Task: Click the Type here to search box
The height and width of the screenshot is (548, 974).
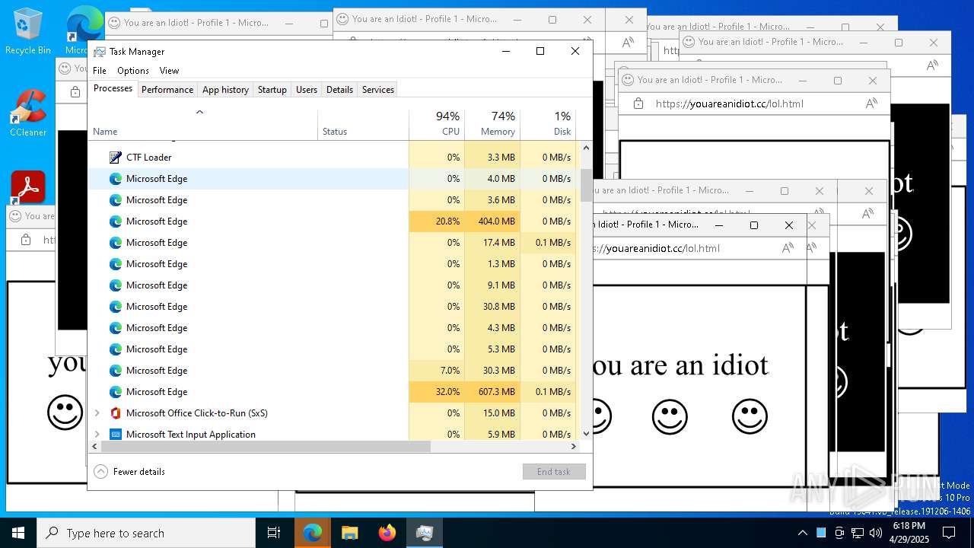Action: click(146, 533)
